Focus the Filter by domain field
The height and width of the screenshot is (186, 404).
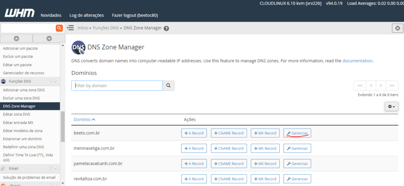click(x=117, y=86)
